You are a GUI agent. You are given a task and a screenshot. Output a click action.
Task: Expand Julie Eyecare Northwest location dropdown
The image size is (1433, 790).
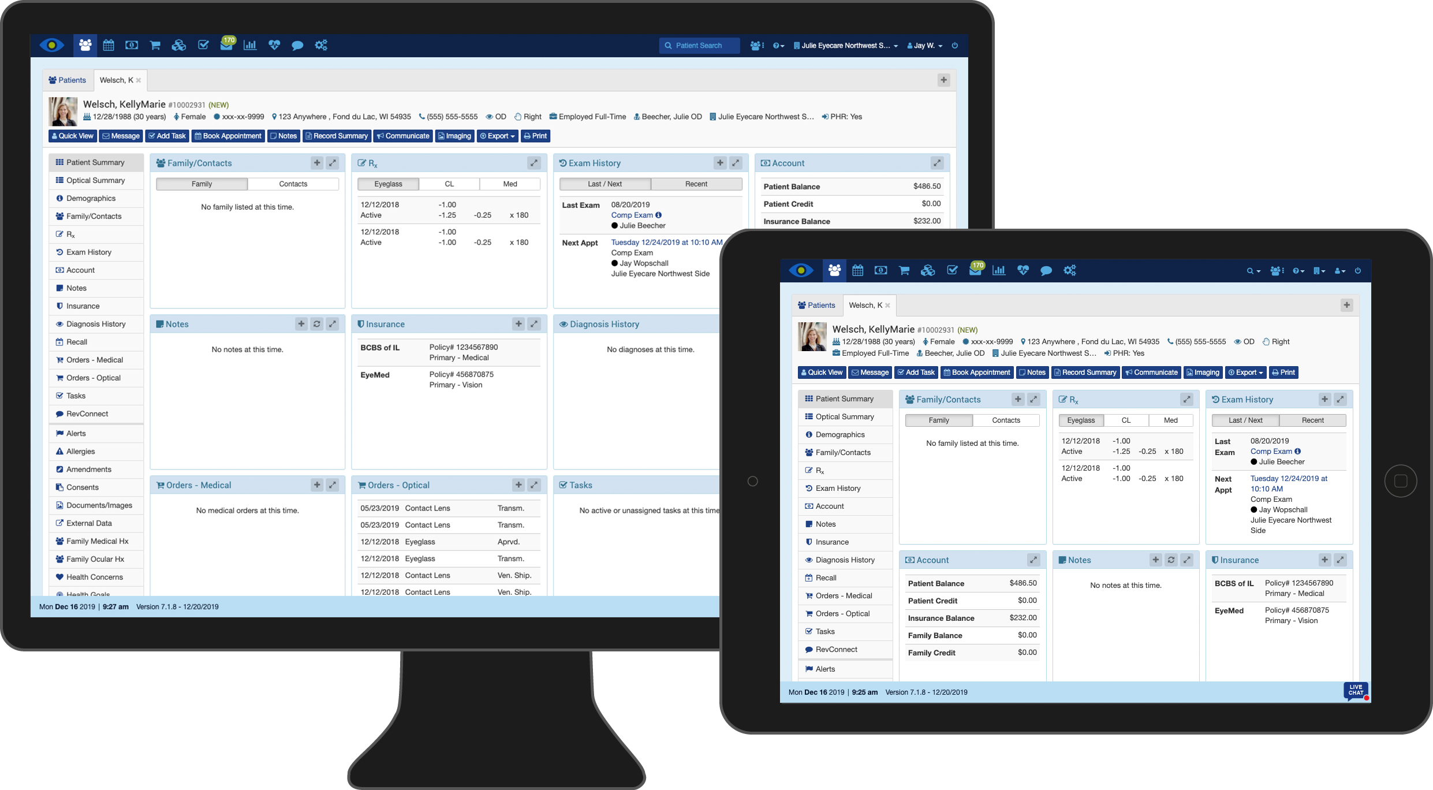tap(846, 46)
